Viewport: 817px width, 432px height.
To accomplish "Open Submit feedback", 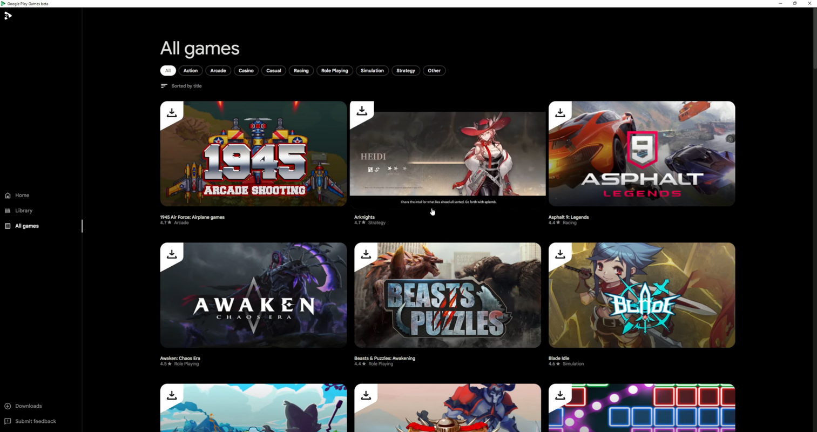I will tap(36, 421).
